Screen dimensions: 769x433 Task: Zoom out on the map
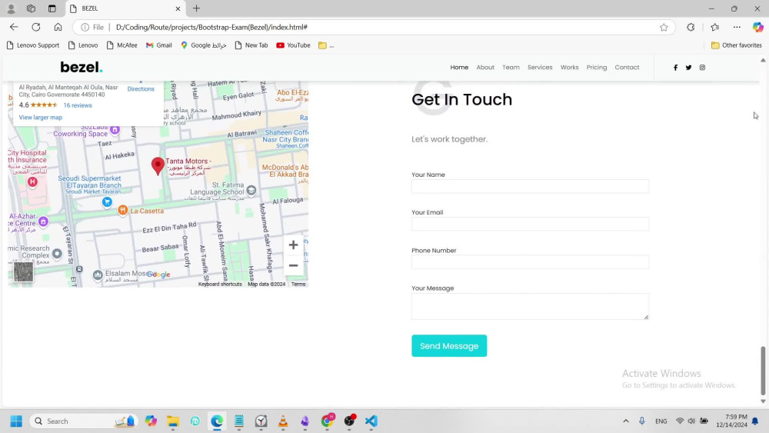point(293,265)
